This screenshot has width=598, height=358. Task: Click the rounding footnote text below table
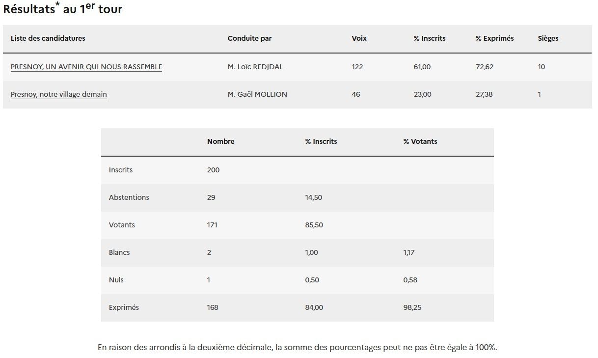(297, 348)
